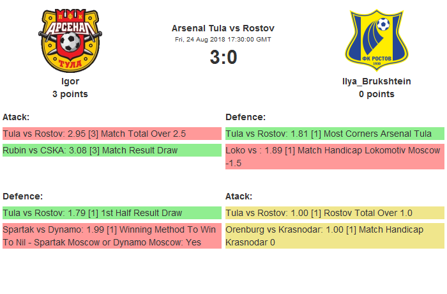Screen dimensions: 447x294
Task: Click Igor's 3 points label
Action: 70,94
